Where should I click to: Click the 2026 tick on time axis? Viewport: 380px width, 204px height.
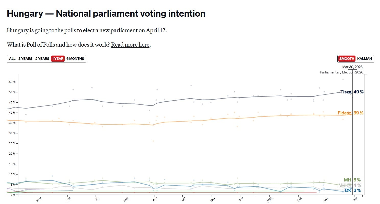[270, 199]
